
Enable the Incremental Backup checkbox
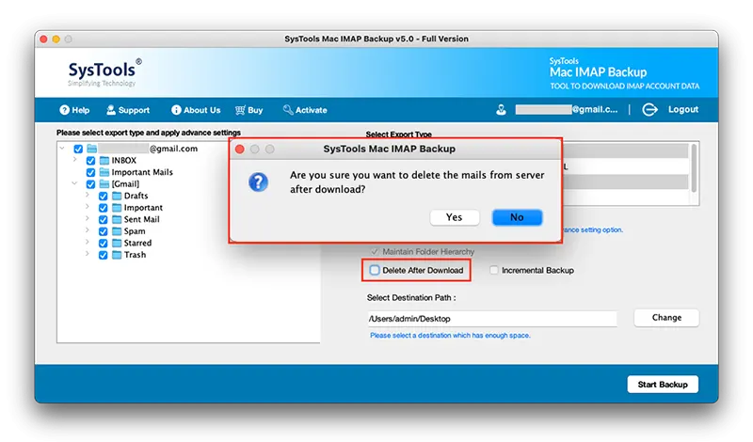click(x=493, y=270)
